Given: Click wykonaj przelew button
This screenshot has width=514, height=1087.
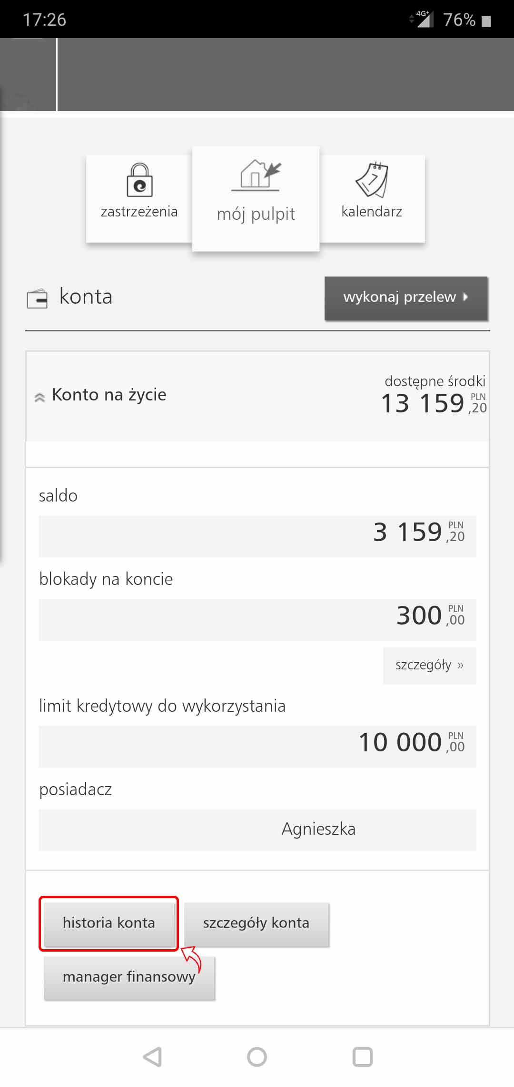Looking at the screenshot, I should click(406, 297).
